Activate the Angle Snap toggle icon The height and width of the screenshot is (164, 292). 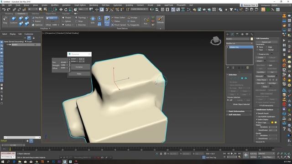112,10
